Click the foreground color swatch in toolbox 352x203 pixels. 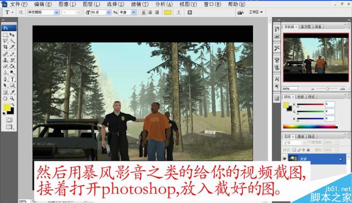pos(7,107)
